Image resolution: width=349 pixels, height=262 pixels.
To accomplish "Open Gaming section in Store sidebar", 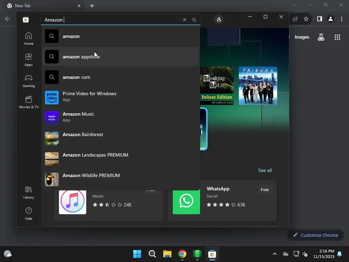I will tap(29, 81).
